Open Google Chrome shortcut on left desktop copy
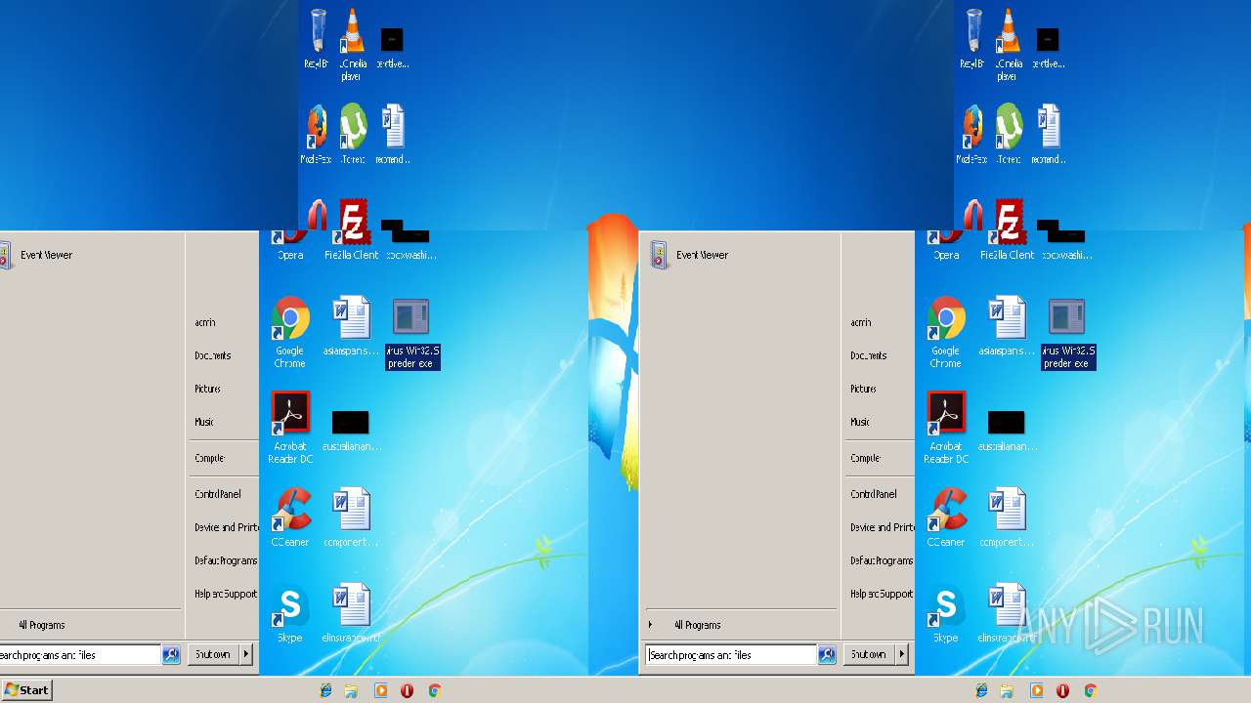 290,332
